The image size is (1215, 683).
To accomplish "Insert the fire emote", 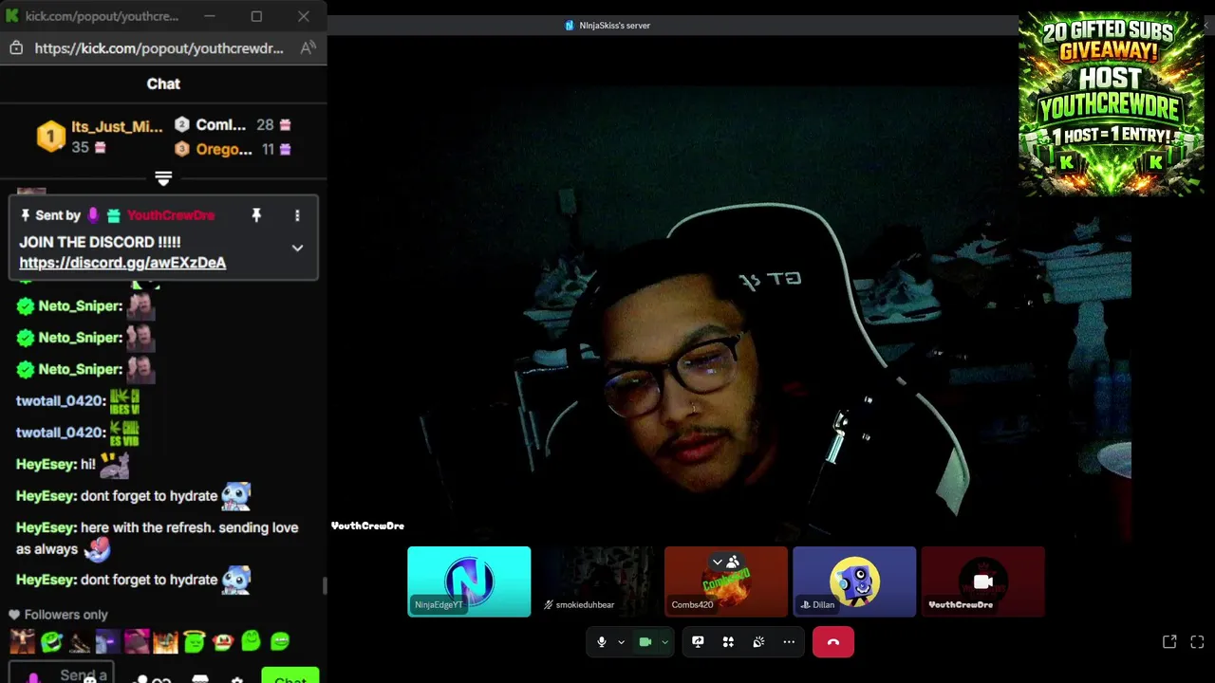I will (165, 641).
